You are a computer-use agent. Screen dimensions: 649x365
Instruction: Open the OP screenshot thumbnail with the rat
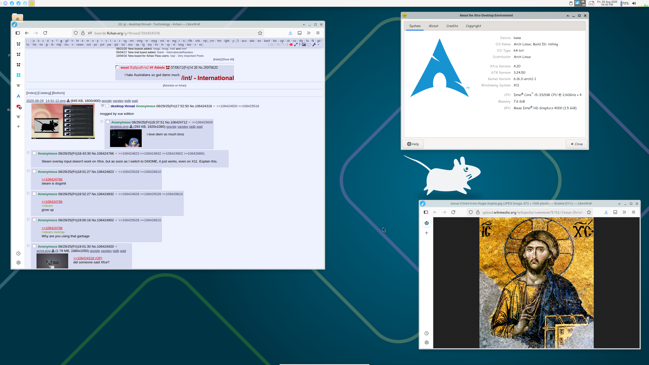tap(63, 121)
